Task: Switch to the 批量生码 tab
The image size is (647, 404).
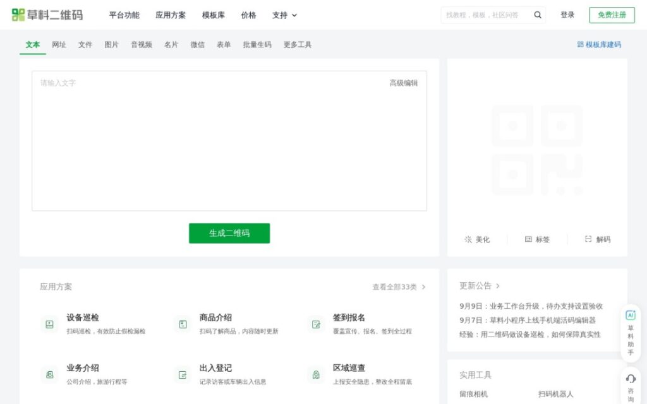Action: tap(257, 45)
